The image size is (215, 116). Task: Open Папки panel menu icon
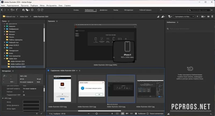tap(9, 21)
